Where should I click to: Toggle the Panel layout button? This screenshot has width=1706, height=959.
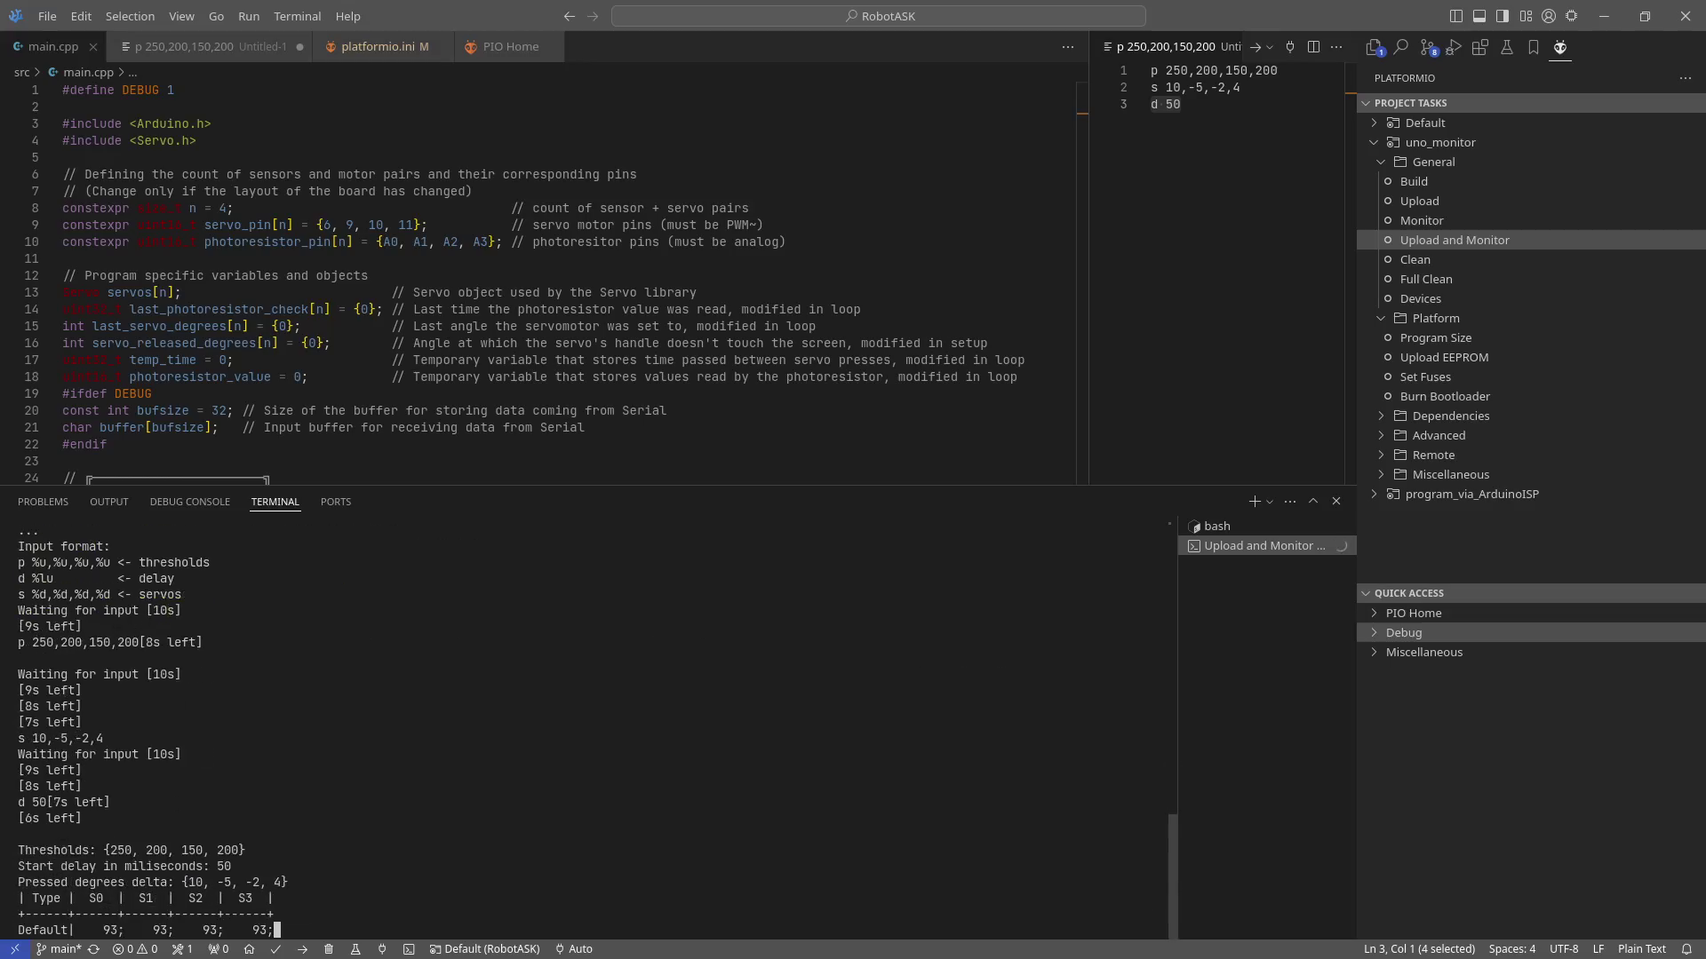[1479, 16]
